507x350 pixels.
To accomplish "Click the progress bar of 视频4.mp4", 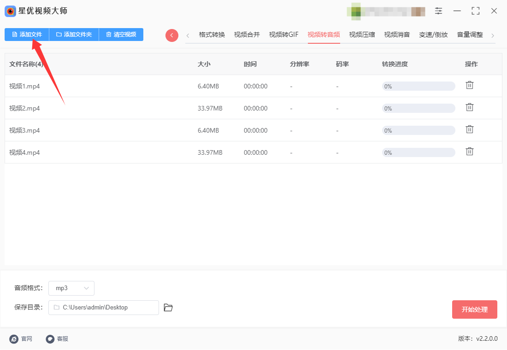I will 419,152.
